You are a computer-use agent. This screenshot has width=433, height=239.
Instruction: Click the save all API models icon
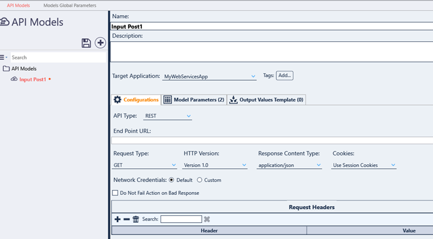[x=86, y=43]
